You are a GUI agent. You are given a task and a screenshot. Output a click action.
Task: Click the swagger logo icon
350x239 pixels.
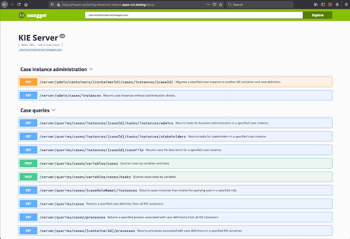coord(22,15)
